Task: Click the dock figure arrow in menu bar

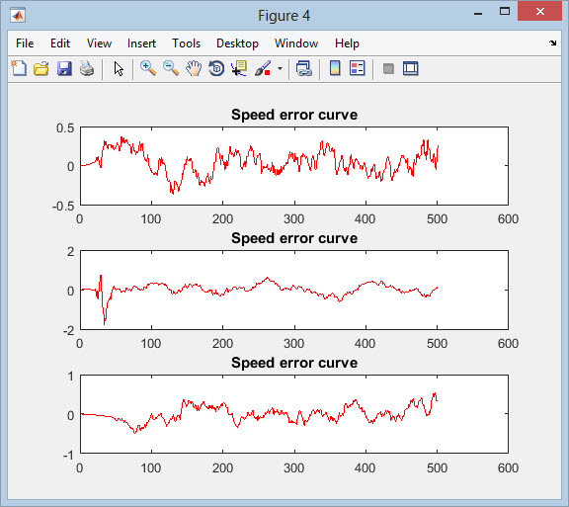Action: (552, 42)
